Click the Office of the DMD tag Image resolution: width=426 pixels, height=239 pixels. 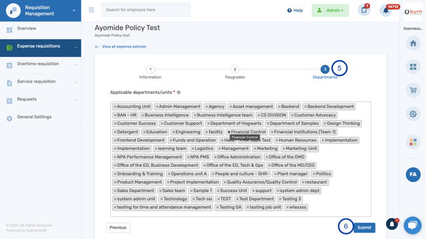(285, 157)
